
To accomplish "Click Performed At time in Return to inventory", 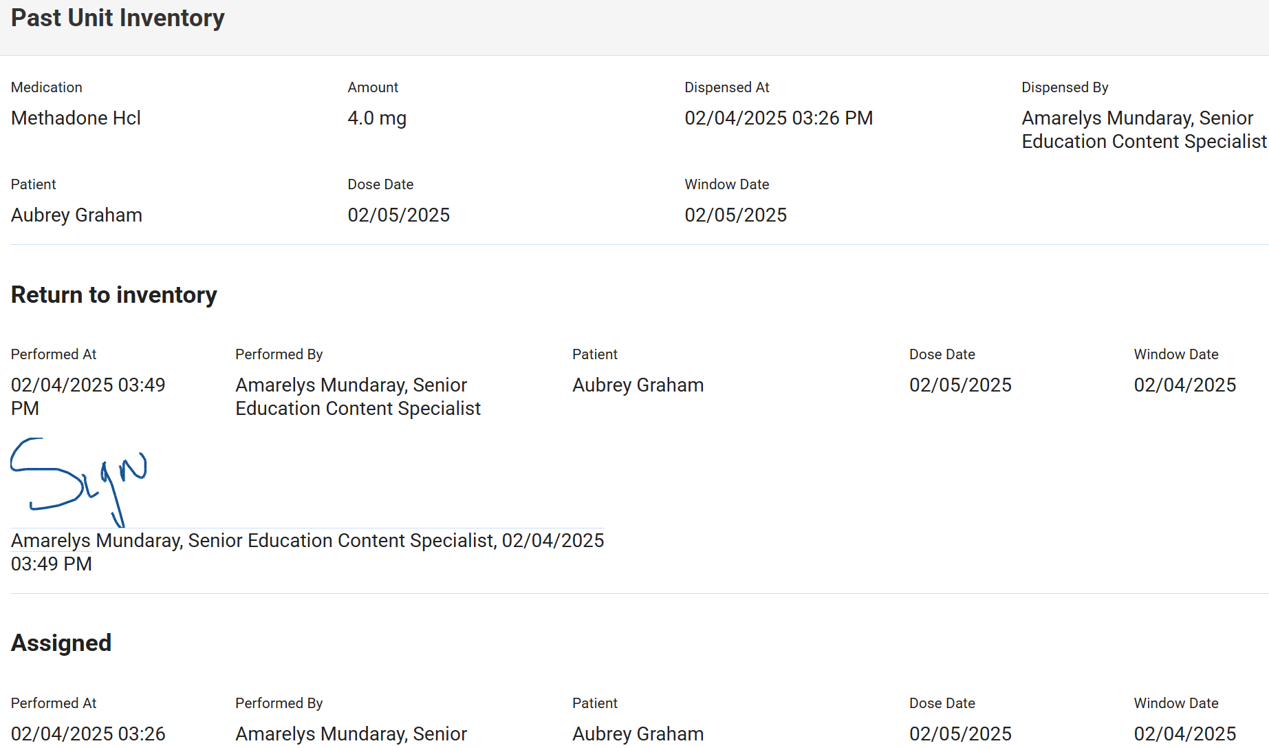I will click(88, 396).
